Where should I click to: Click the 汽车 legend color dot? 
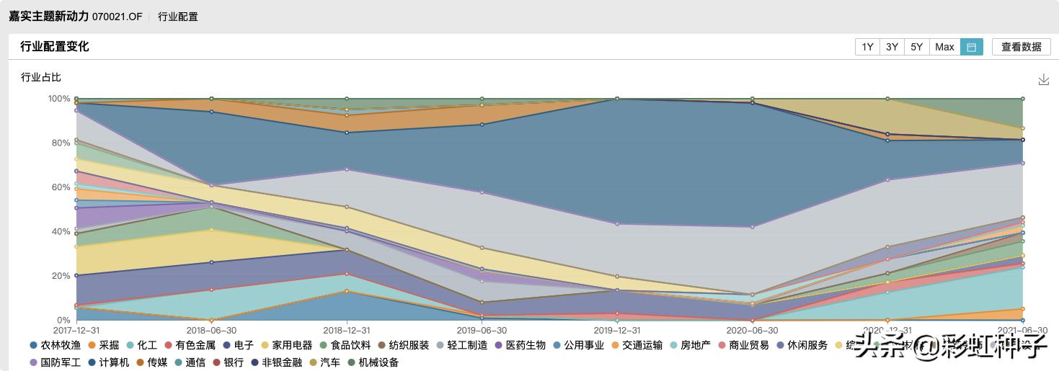pos(314,362)
